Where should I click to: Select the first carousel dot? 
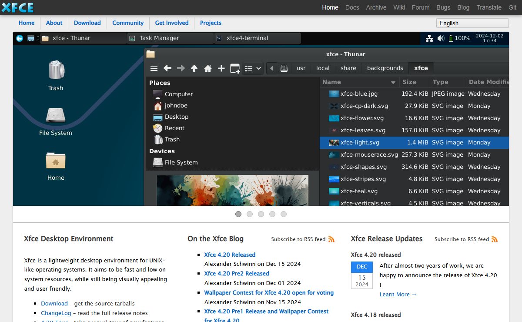click(238, 214)
